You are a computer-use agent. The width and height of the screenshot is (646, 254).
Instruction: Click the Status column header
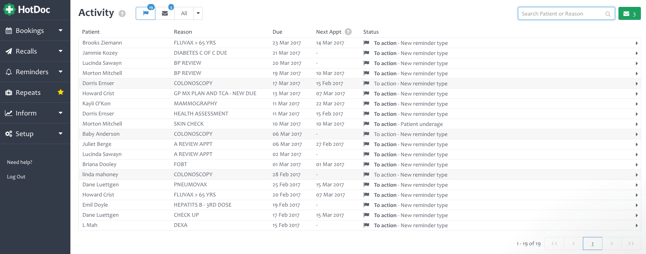coord(371,32)
